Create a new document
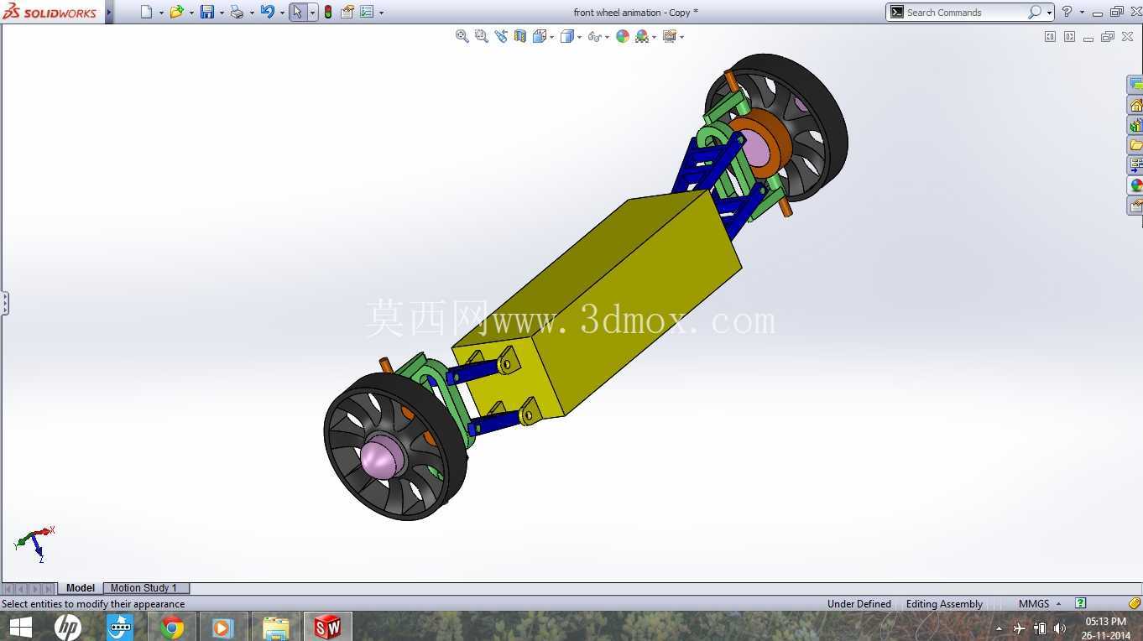1143x641 pixels. coord(146,12)
